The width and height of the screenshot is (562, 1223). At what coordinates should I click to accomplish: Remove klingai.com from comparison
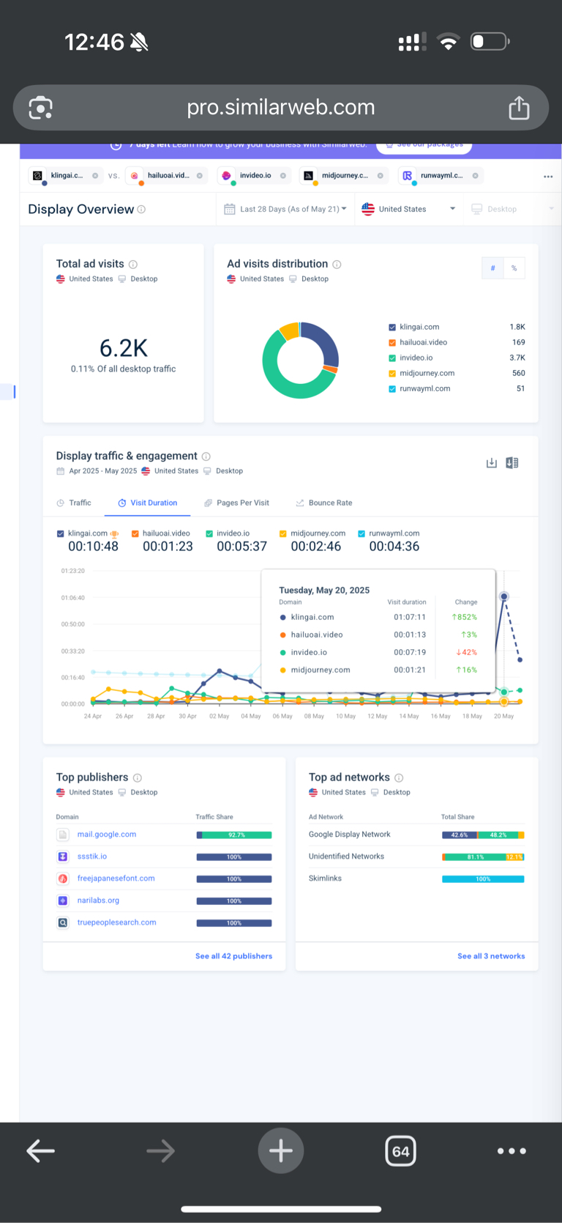[x=95, y=176]
